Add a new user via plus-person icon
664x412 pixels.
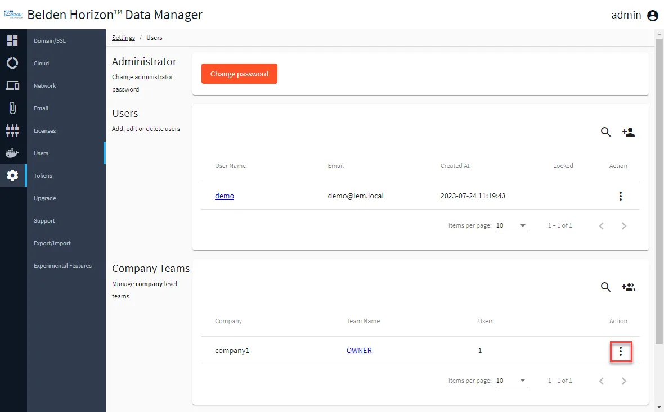(629, 132)
